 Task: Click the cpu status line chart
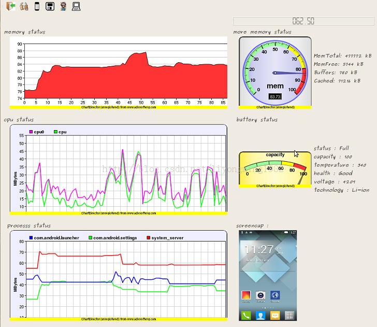tap(119, 169)
